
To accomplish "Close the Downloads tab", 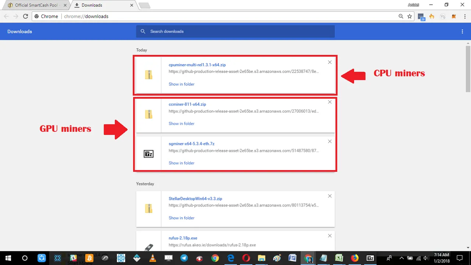I will coord(131,5).
